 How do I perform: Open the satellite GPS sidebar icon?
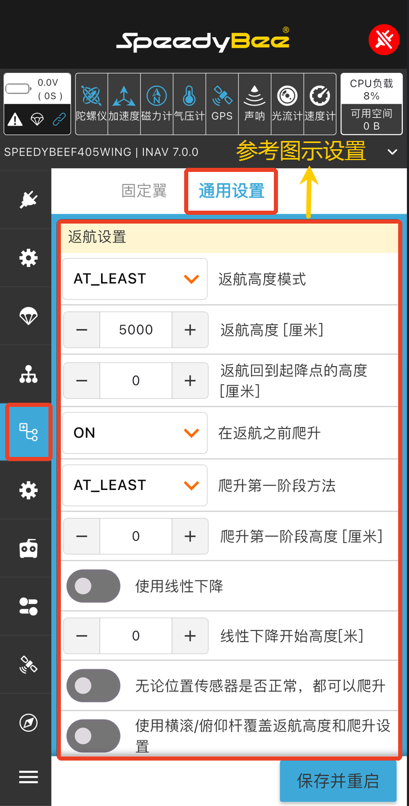click(x=28, y=665)
